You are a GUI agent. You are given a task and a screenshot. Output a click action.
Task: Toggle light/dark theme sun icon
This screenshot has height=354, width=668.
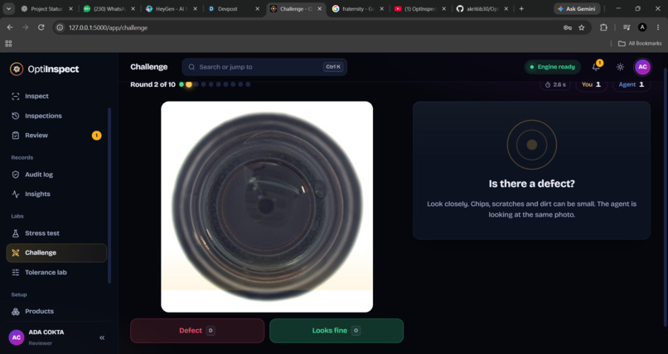[620, 67]
